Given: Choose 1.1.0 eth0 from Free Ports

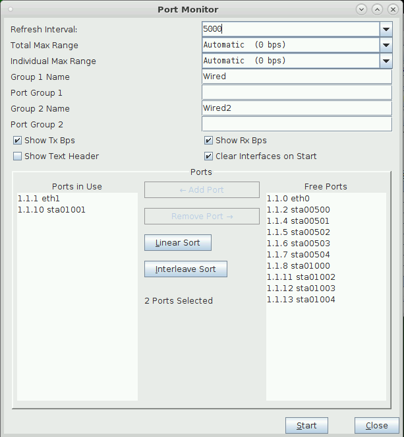Looking at the screenshot, I should coord(288,199).
